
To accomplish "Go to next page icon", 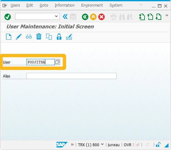I will [158, 17].
